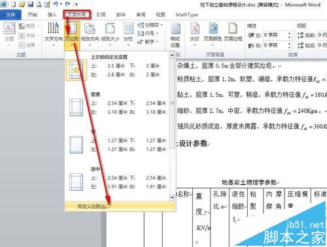Switch to MathType tab
Image resolution: width=327 pixels, height=247 pixels.
tap(187, 14)
